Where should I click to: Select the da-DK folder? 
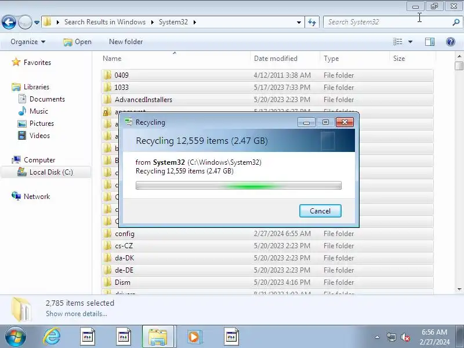click(x=267, y=258)
